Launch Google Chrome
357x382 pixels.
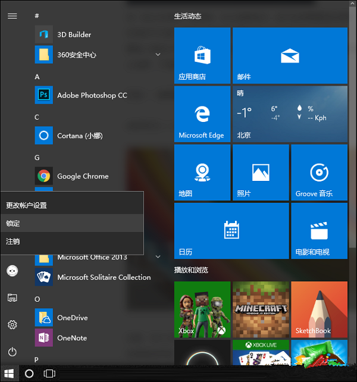coord(82,176)
